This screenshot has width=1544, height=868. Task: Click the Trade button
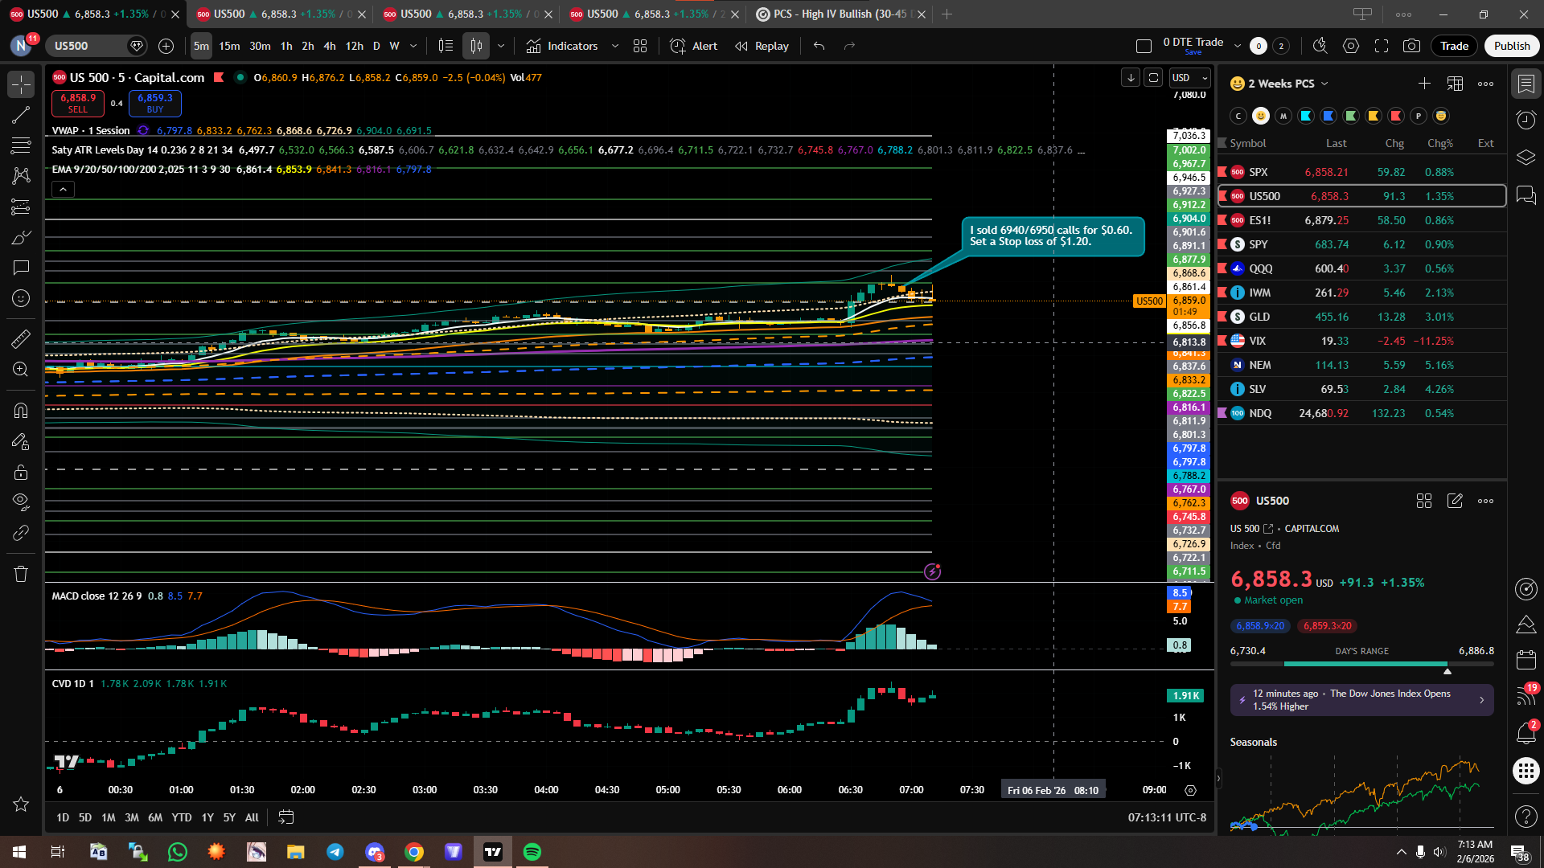[x=1453, y=46]
